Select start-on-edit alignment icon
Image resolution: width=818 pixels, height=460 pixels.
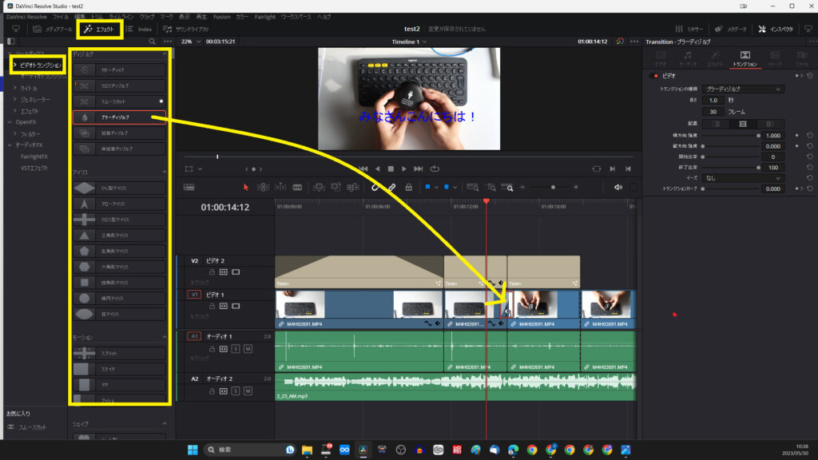769,124
